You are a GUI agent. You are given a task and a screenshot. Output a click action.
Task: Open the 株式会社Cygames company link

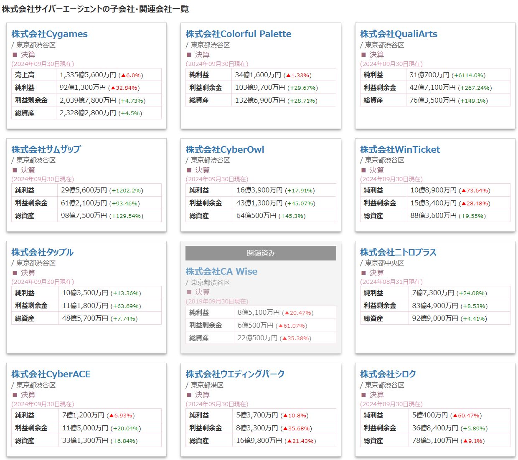tap(49, 34)
